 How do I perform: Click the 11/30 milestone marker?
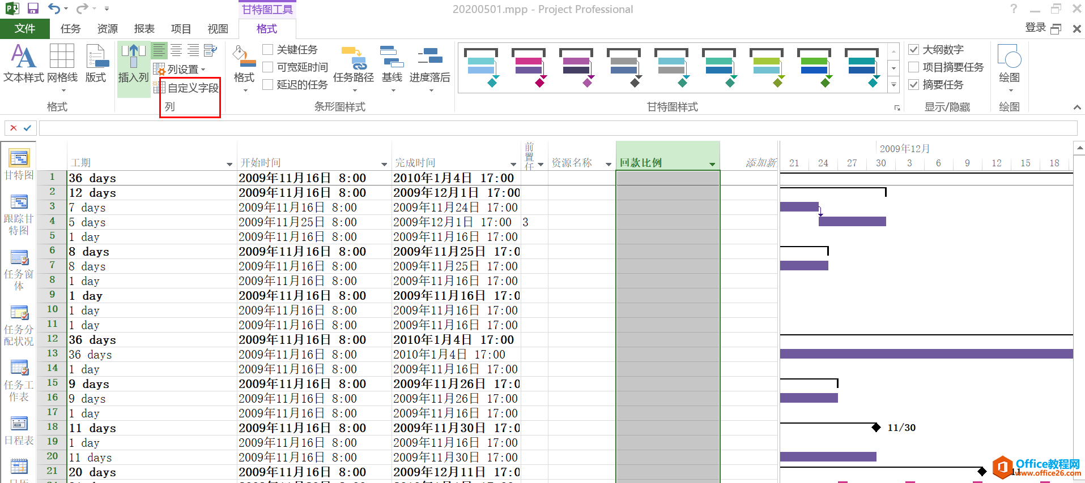click(x=876, y=427)
